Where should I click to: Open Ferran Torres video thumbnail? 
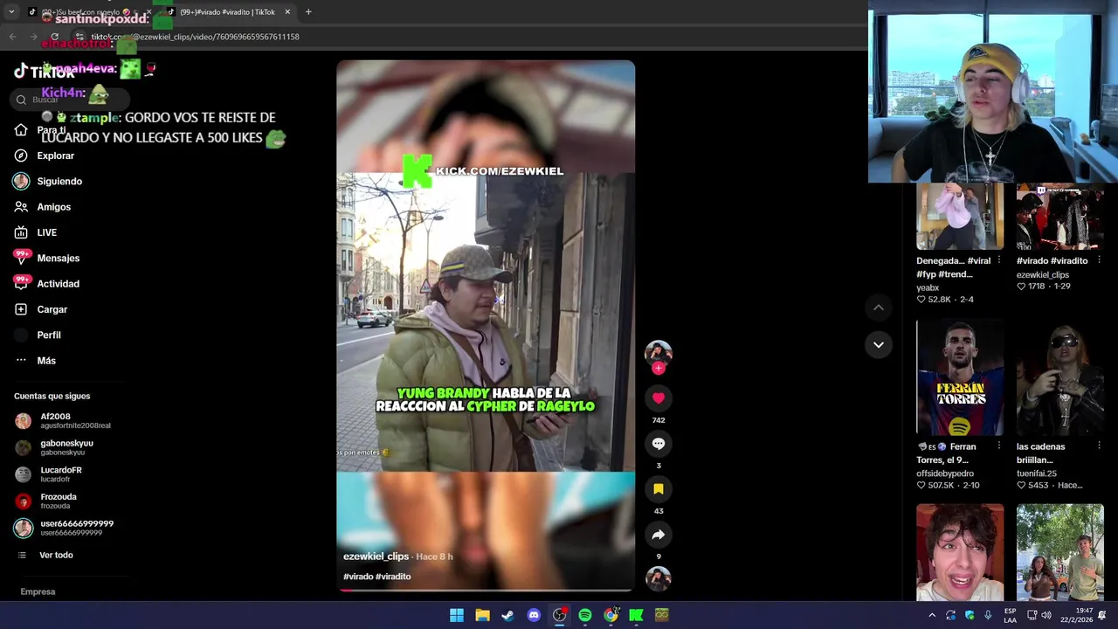[960, 377]
